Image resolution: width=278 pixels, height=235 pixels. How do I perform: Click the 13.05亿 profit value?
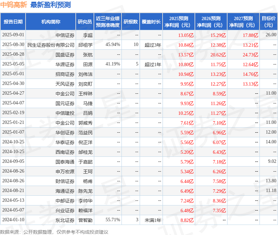pos(186,35)
